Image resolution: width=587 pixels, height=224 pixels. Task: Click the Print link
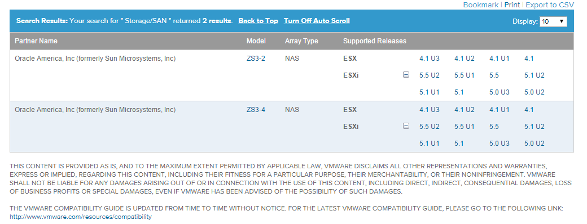click(x=512, y=5)
